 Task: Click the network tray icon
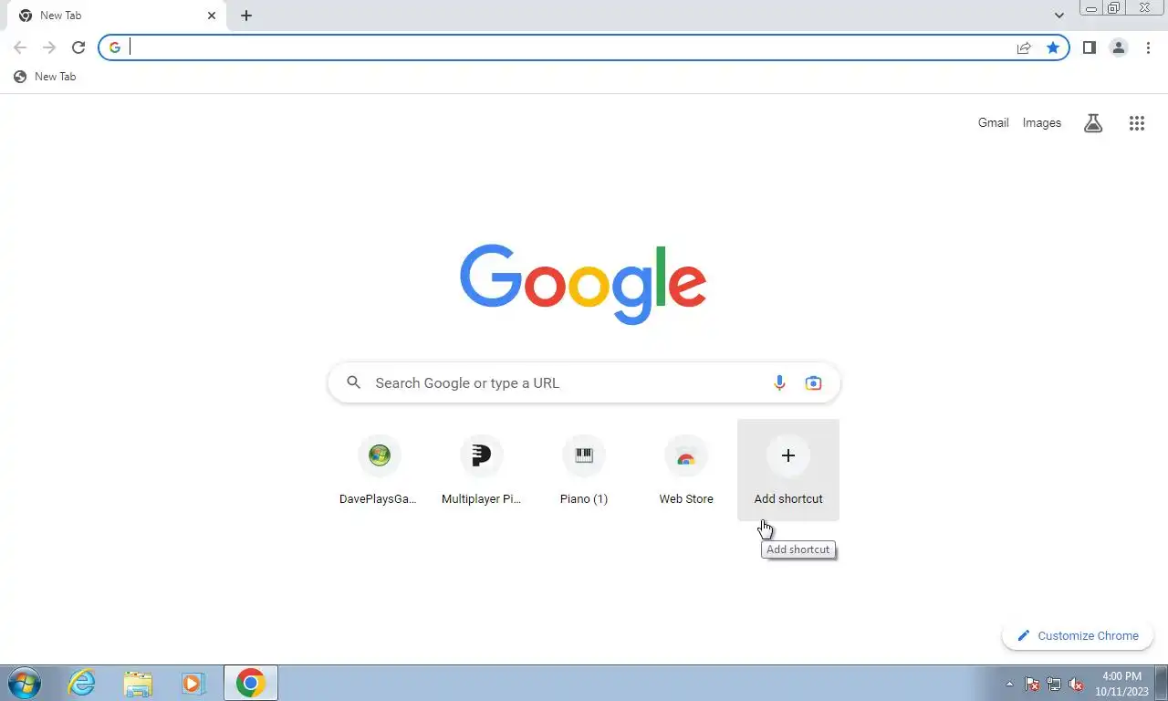point(1054,684)
